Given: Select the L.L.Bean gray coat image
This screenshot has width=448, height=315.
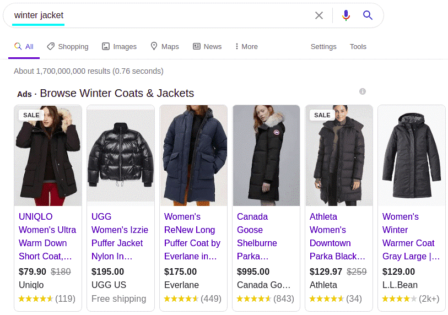Looking at the screenshot, I should [x=412, y=155].
